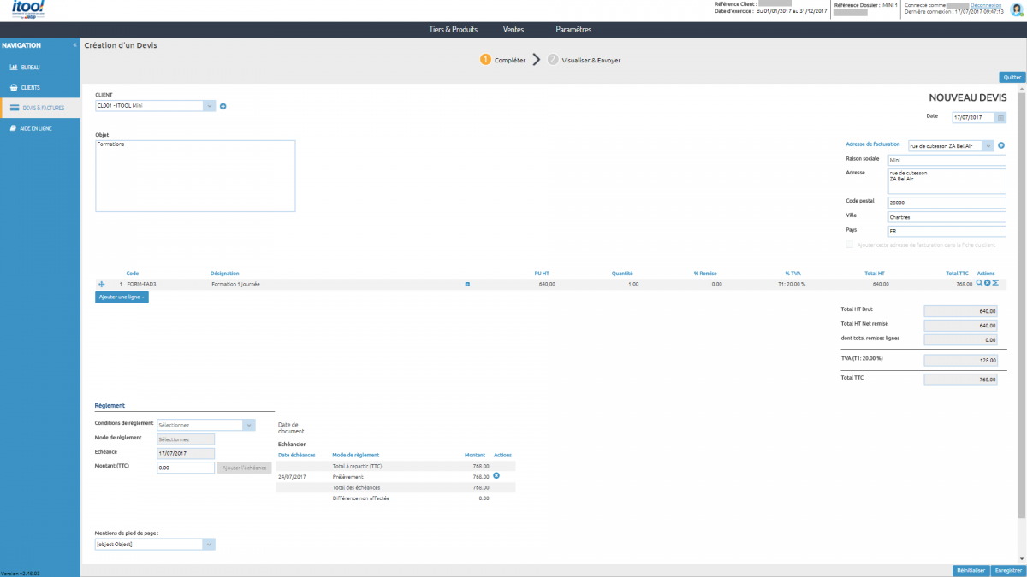Click in the Objet text area
Screen dimensions: 1027x577
point(195,175)
